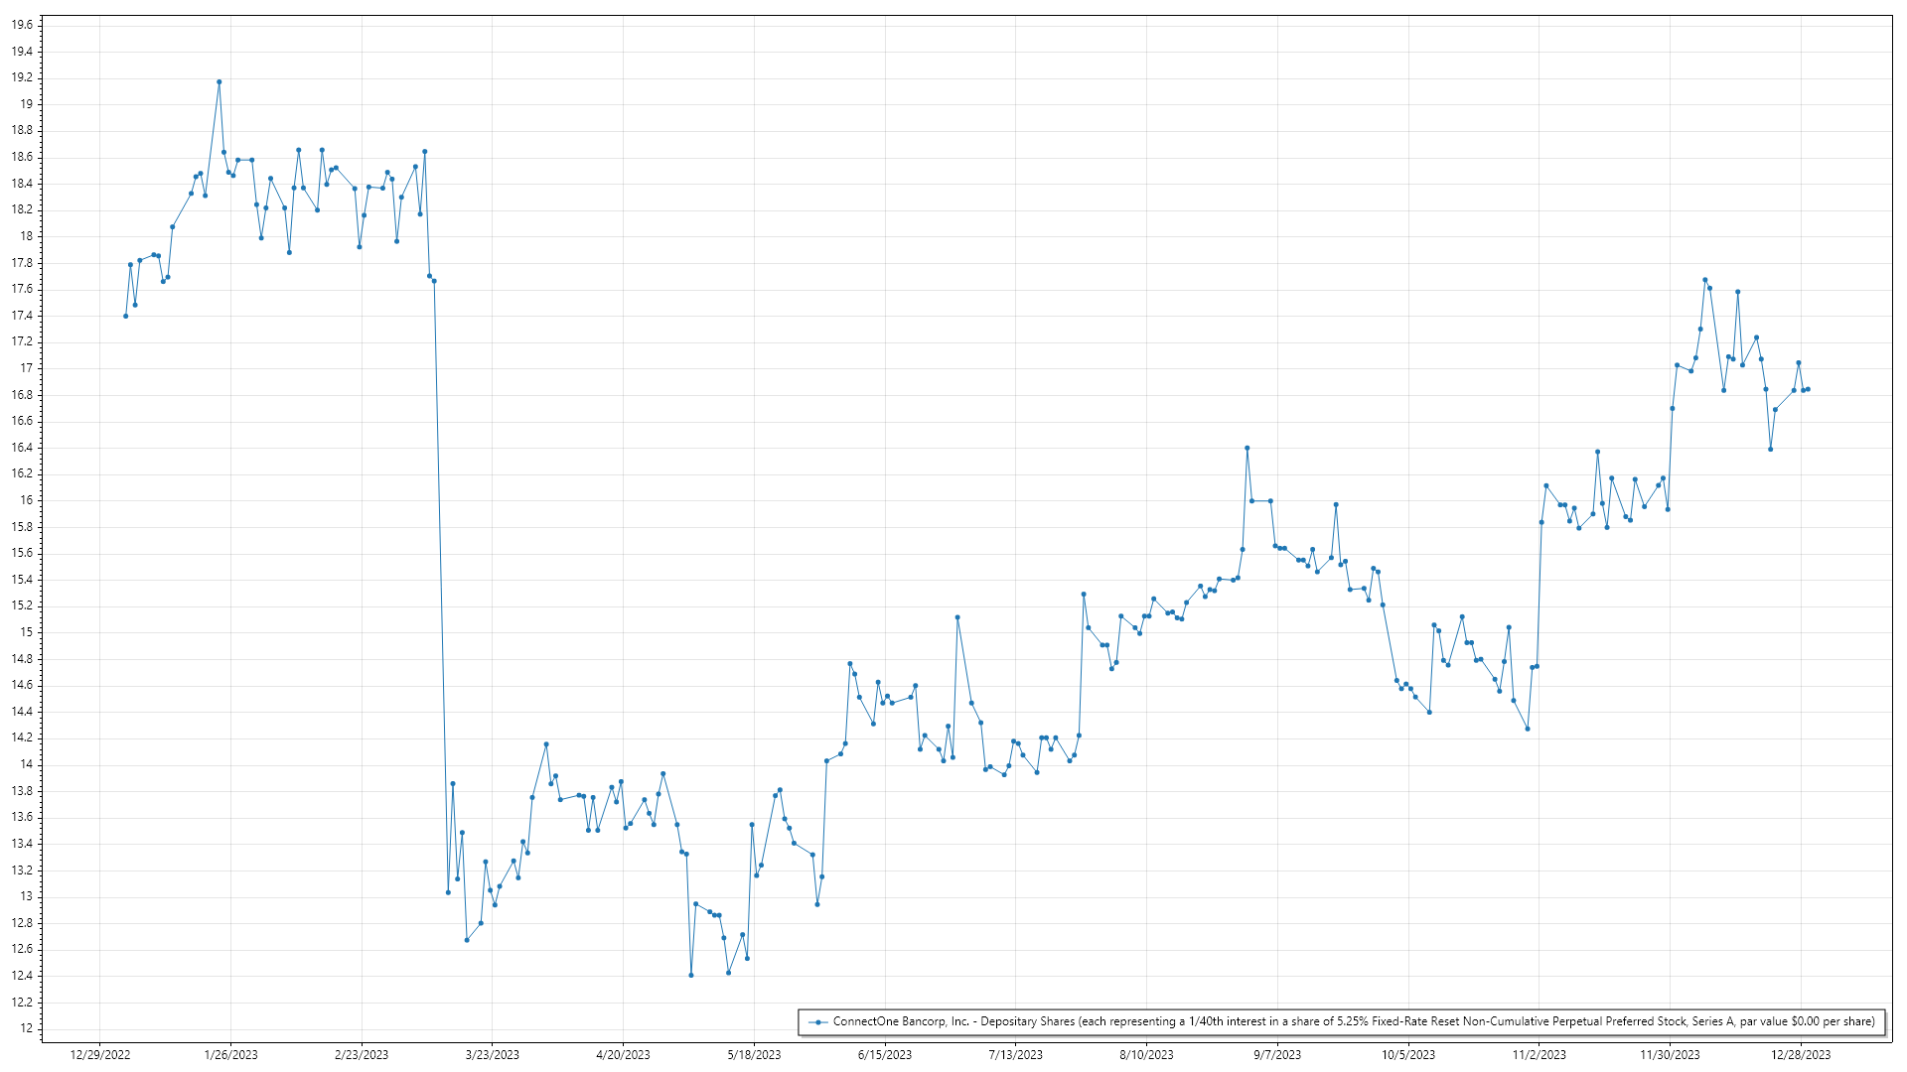Click the 12/29/2022 x-axis date label

click(x=100, y=1054)
